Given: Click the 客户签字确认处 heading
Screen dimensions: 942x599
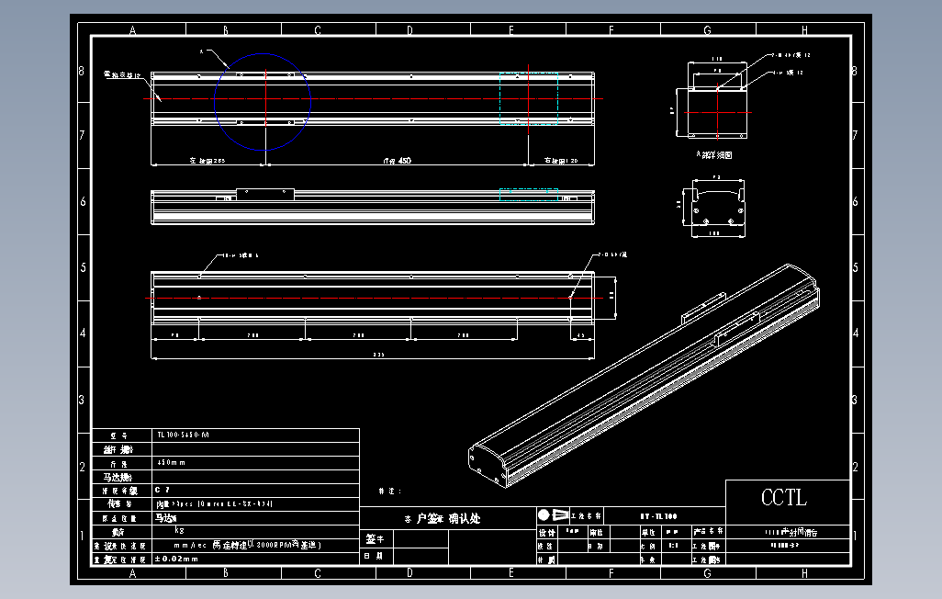Looking at the screenshot, I should (x=443, y=518).
